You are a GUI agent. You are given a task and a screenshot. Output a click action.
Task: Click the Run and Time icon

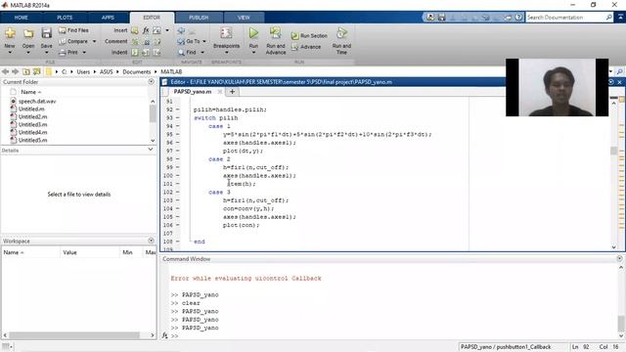(341, 33)
